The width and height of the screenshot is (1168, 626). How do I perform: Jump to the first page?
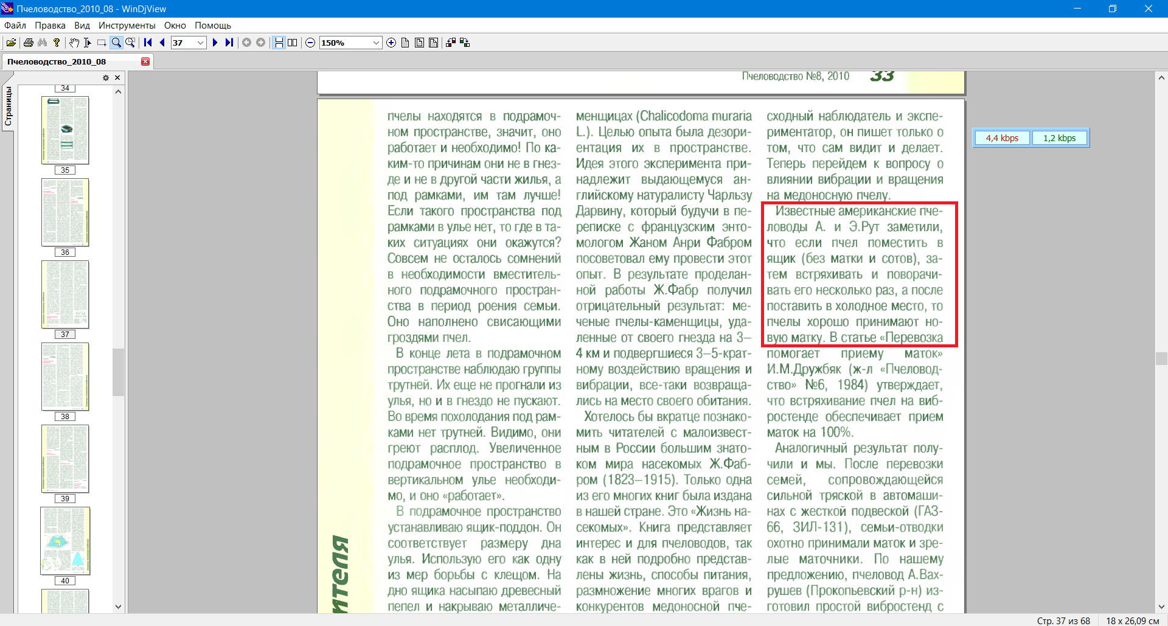click(148, 43)
